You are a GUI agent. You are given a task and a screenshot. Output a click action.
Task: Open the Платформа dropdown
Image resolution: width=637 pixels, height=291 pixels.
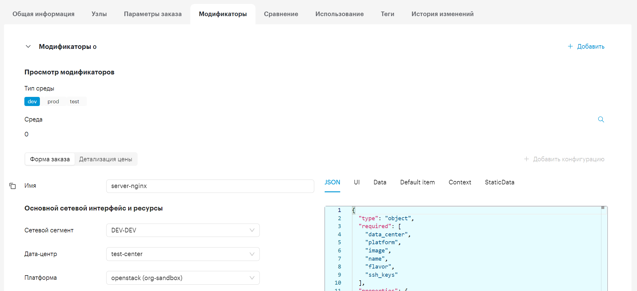pyautogui.click(x=183, y=278)
